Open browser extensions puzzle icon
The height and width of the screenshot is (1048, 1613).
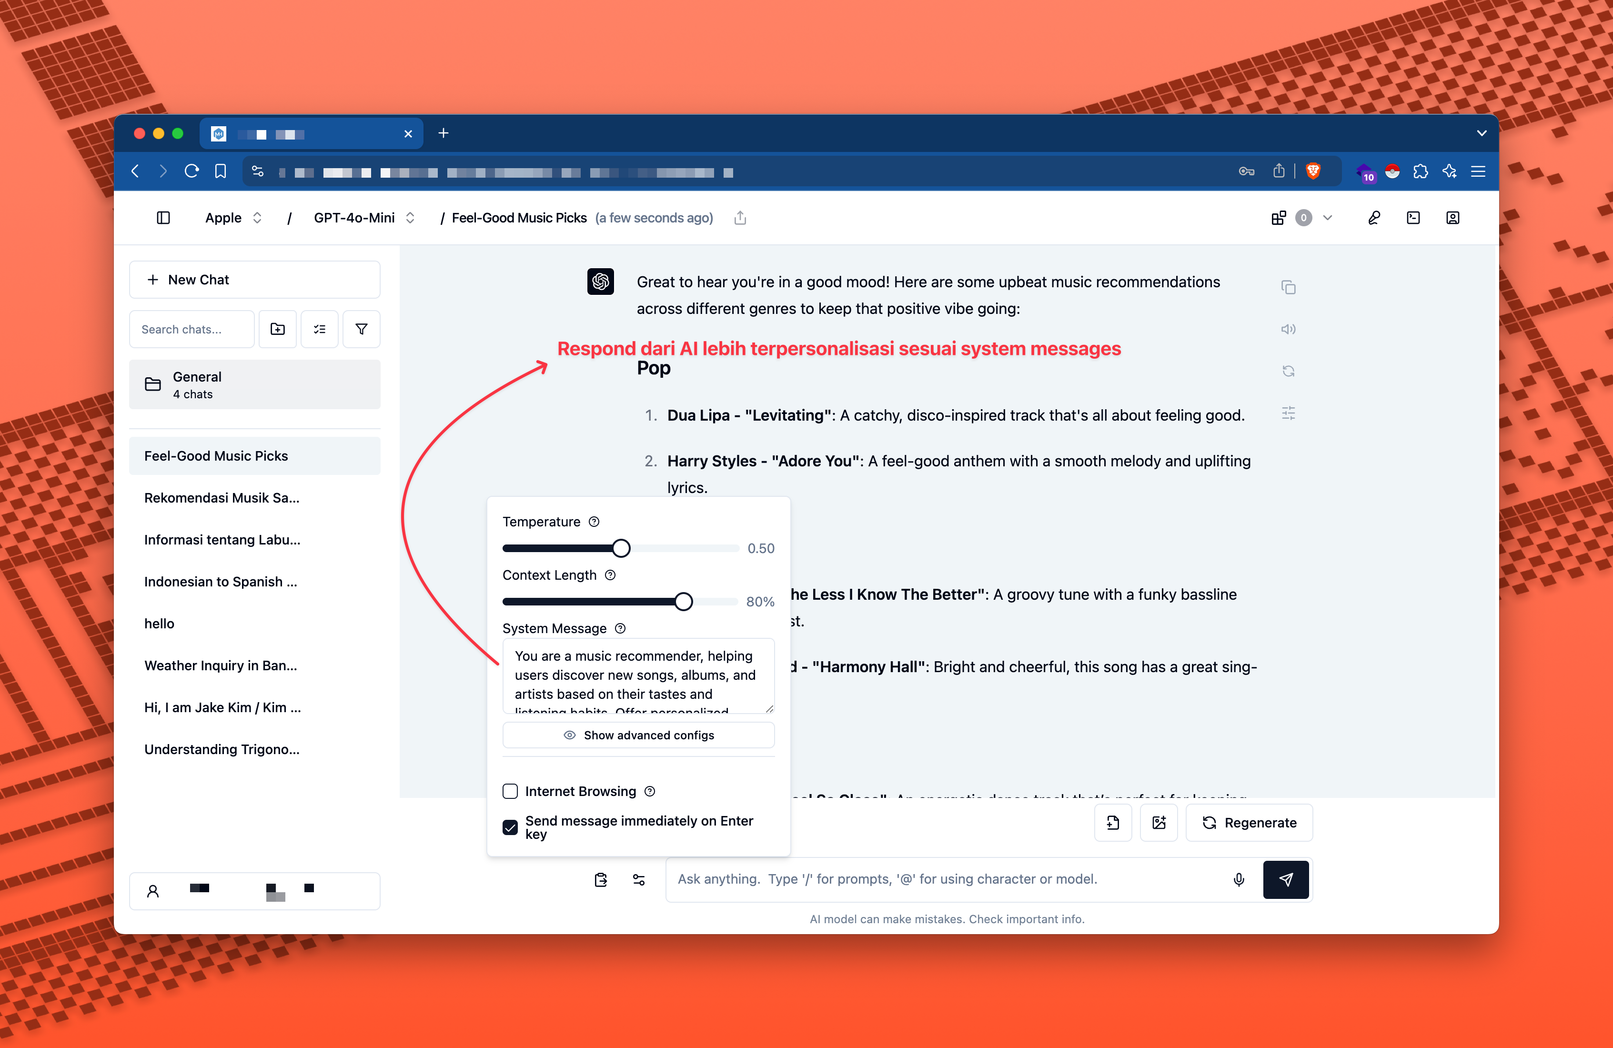[1421, 171]
